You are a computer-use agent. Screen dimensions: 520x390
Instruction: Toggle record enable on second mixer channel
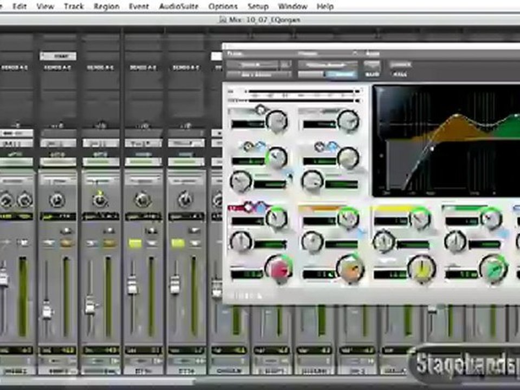coord(67,231)
